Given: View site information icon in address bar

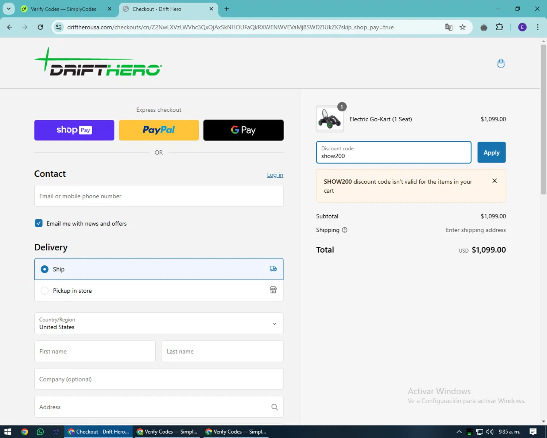Looking at the screenshot, I should point(59,27).
